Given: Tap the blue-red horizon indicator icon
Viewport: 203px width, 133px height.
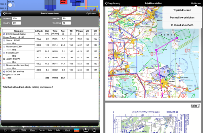Looking at the screenshot, I should tap(76, 130).
